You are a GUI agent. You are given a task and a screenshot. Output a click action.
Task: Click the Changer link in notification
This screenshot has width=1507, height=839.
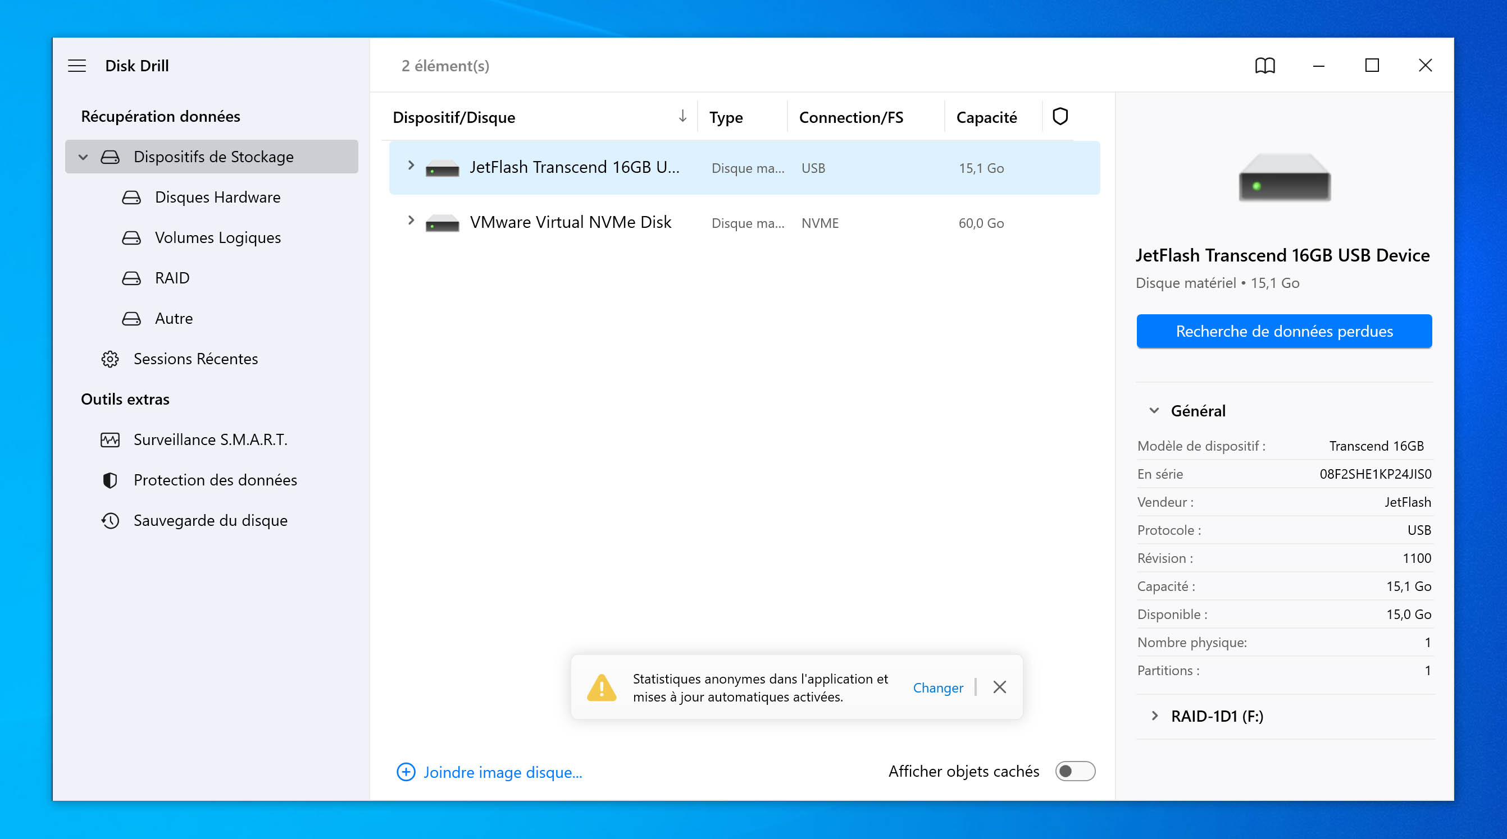tap(938, 687)
